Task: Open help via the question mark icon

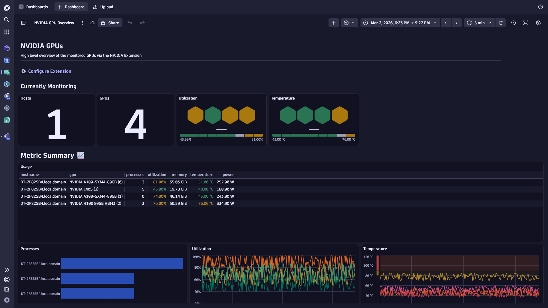Action: pyautogui.click(x=541, y=7)
